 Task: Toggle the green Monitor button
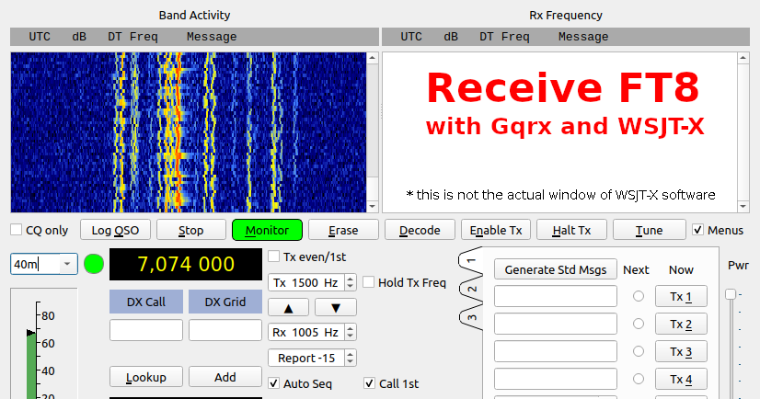pyautogui.click(x=267, y=230)
